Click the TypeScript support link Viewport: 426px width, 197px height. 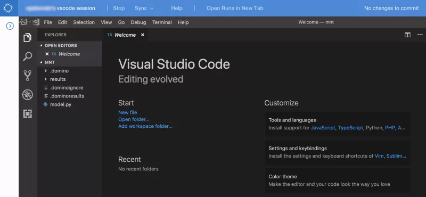(350, 127)
